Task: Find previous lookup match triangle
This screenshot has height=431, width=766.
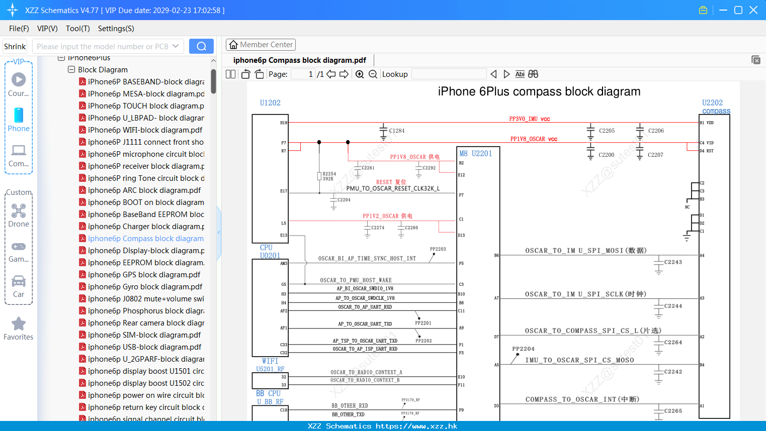Action: click(493, 74)
